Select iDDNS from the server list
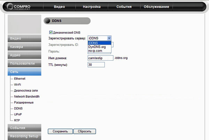 [99, 43]
